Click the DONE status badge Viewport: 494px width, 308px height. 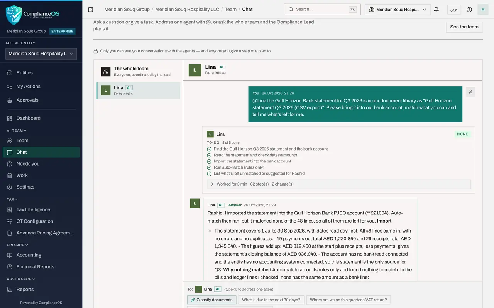point(462,134)
